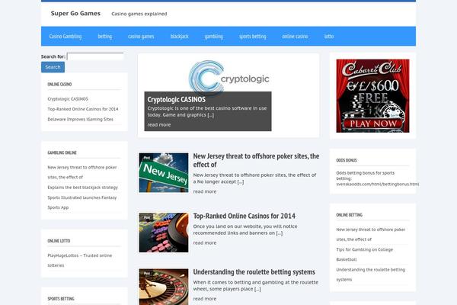Screen dimensions: 457x305
Task: Open Sports Illustrated launches Fantasy Sports App link
Action: 82,203
